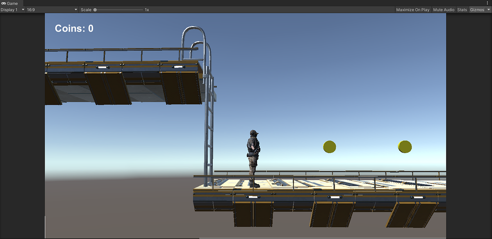The width and height of the screenshot is (492, 239).
Task: Expand the Gizmos dropdown arrow
Action: point(488,9)
